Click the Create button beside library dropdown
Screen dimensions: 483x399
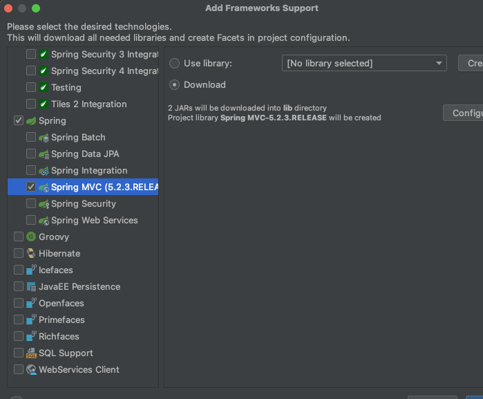pos(471,63)
